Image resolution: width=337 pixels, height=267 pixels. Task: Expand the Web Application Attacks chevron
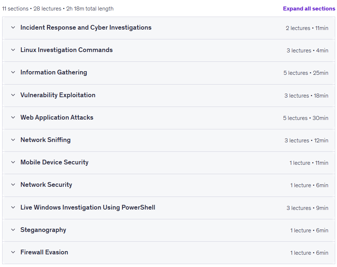[13, 117]
